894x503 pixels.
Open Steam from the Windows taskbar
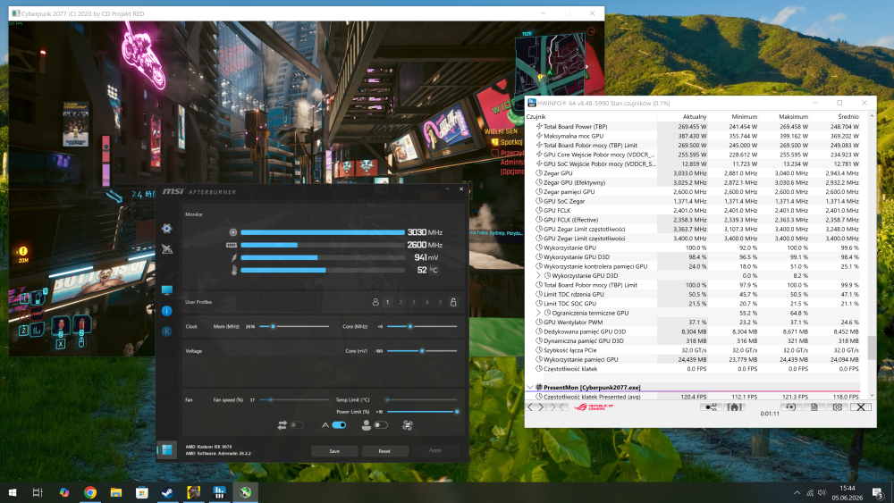tap(168, 492)
